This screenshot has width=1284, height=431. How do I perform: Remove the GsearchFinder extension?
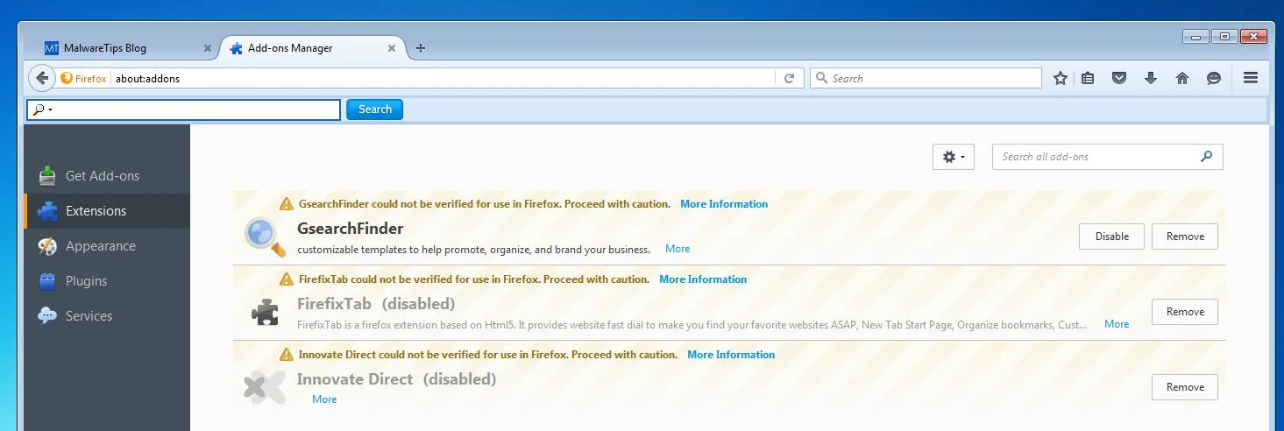coord(1185,237)
